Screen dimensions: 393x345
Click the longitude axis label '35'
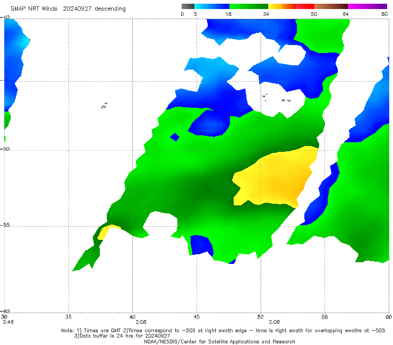point(68,317)
